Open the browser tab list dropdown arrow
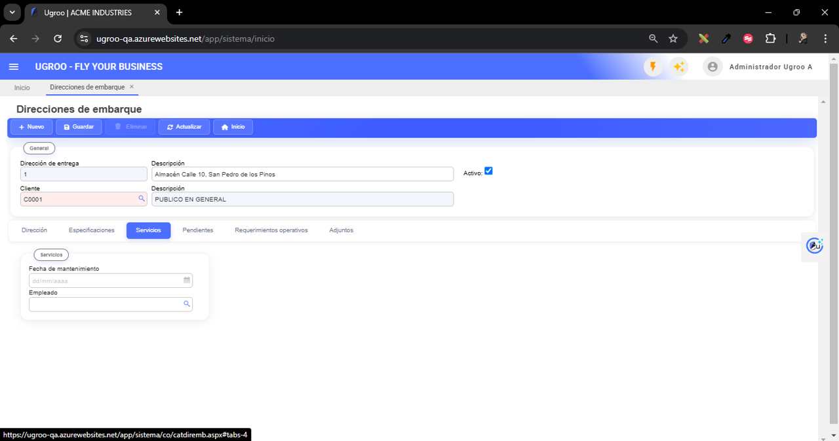The height and width of the screenshot is (441, 839). tap(12, 12)
